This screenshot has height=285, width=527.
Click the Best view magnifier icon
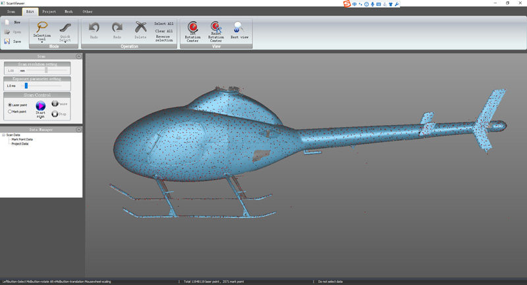pyautogui.click(x=239, y=27)
